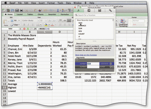Select the MIN function in list
The width and height of the screenshot is (151, 109).
80,31
